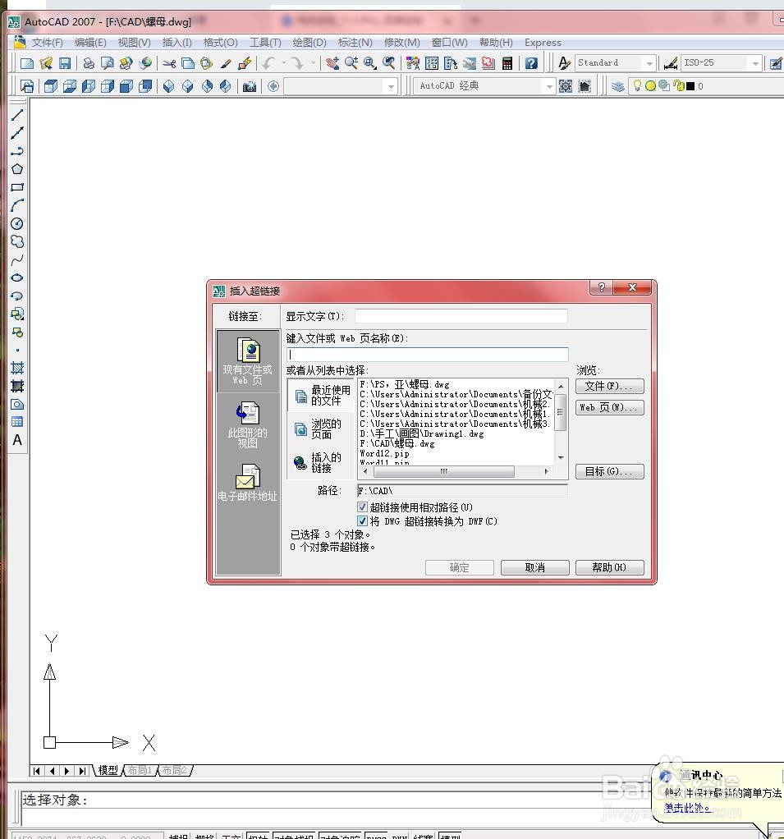The width and height of the screenshot is (784, 839).
Task: Click the Save icon in toolbar
Action: tap(64, 63)
